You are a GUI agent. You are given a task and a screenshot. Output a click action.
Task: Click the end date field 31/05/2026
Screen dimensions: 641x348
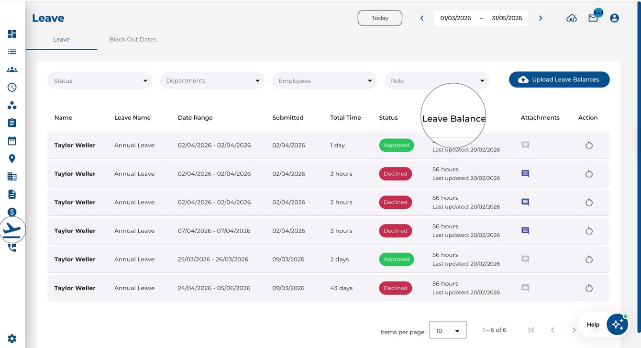click(507, 18)
